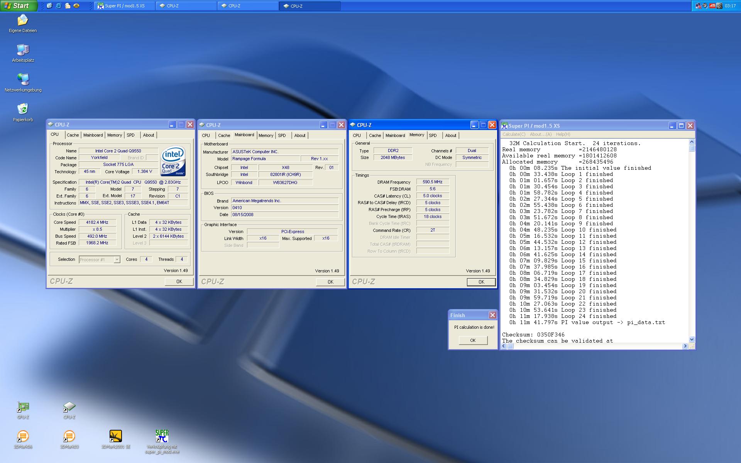This screenshot has width=741, height=463.
Task: Close the Finish dialog
Action: pyautogui.click(x=492, y=315)
